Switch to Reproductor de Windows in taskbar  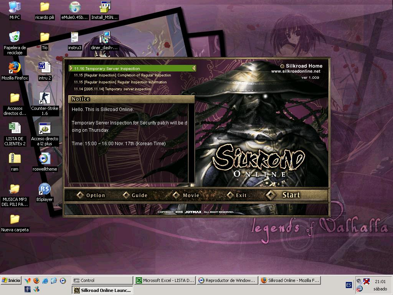point(228,280)
